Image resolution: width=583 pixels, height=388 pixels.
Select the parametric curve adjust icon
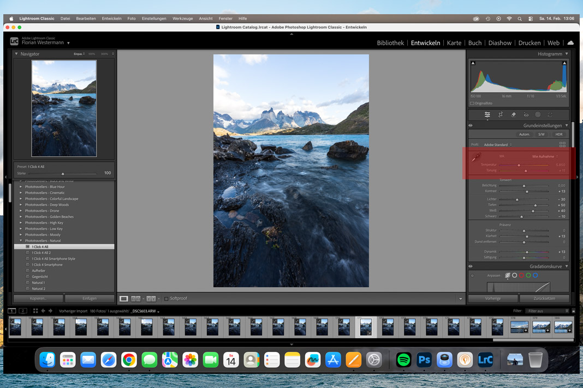point(508,276)
